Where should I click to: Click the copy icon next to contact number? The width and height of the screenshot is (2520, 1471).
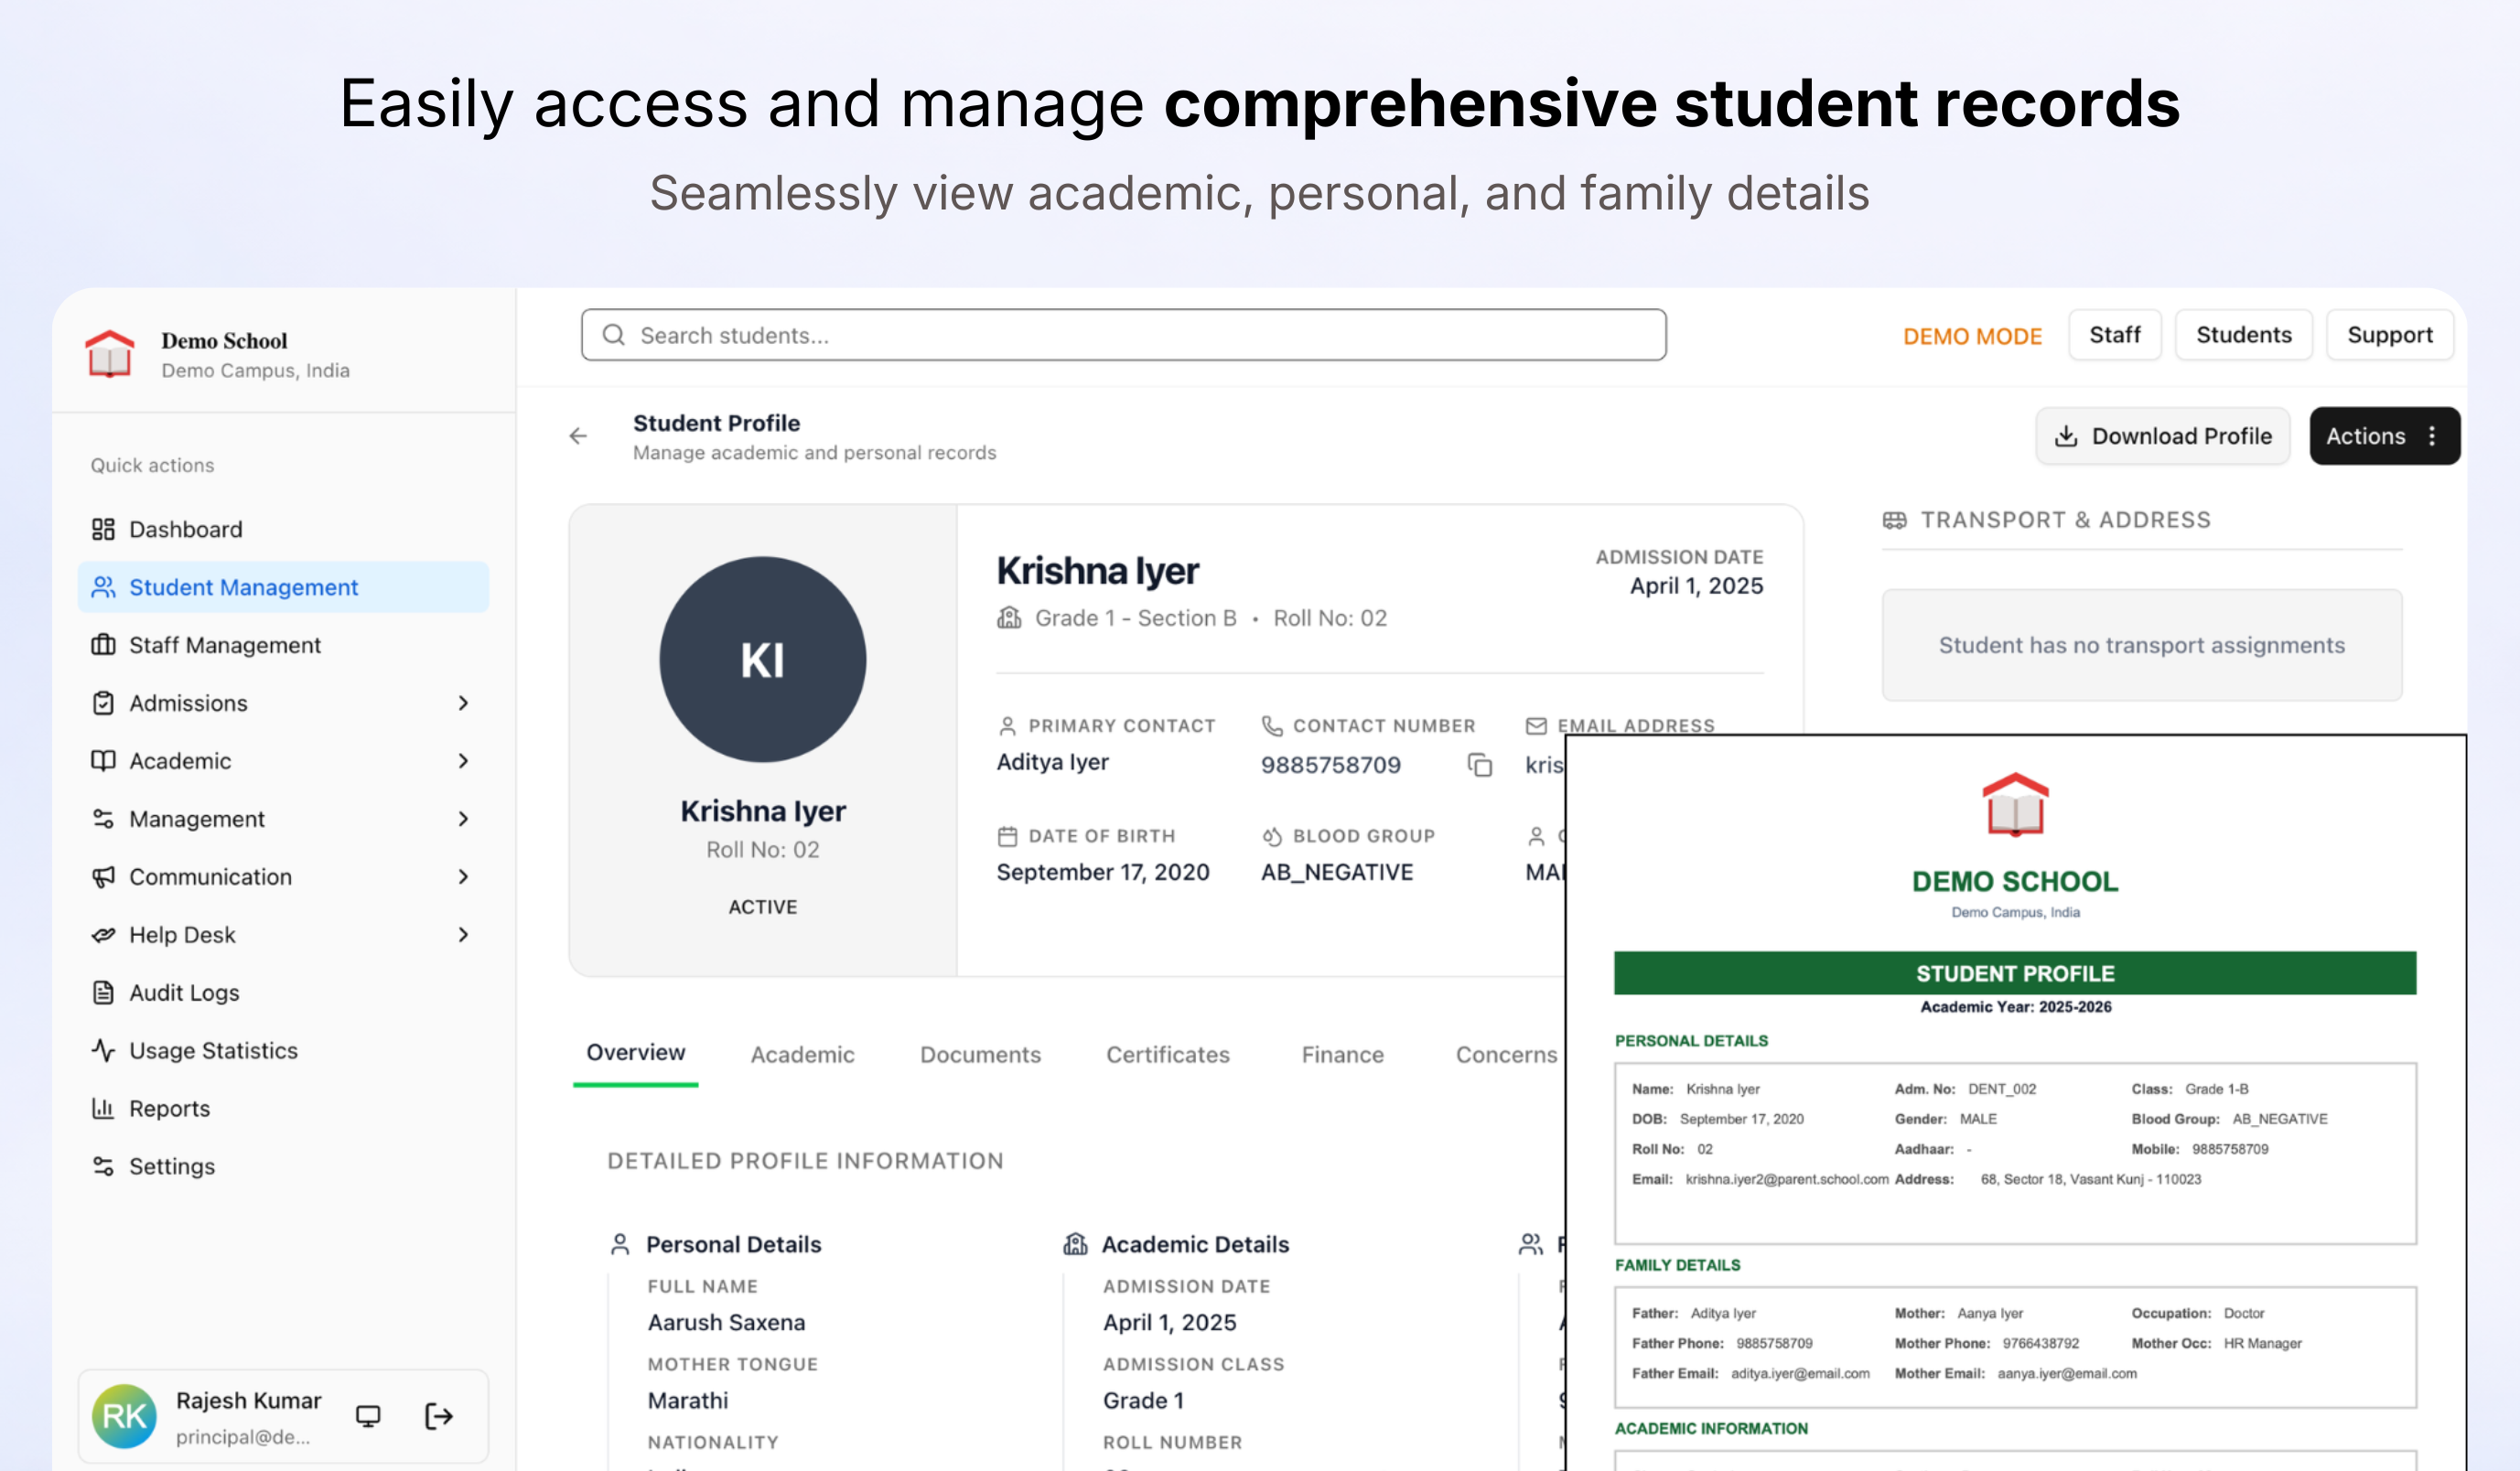[1478, 764]
